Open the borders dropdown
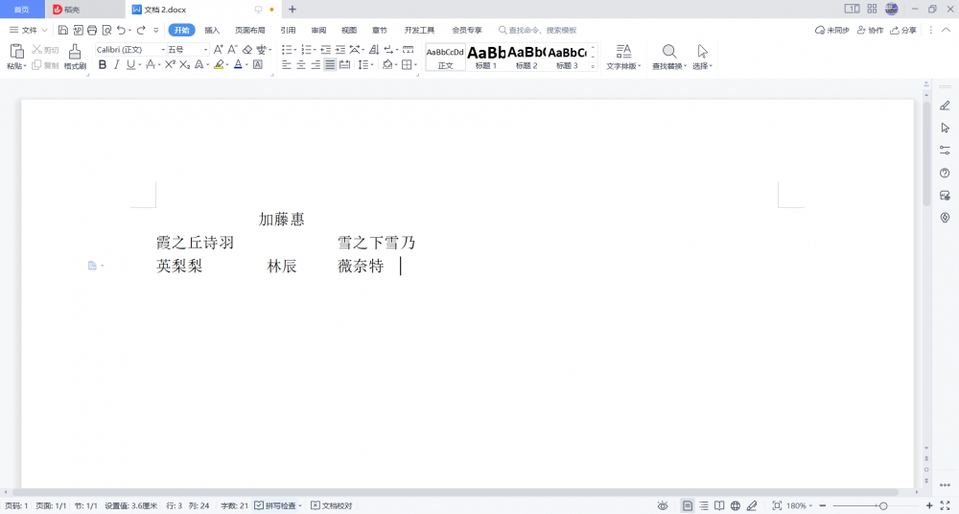The image size is (959, 514). click(416, 65)
